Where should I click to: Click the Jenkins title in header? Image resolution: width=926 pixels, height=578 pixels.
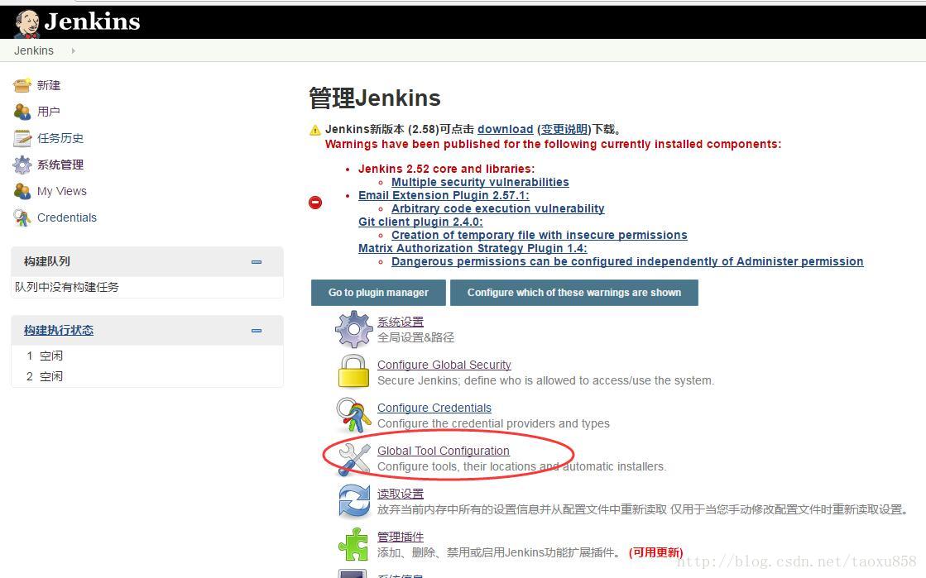[x=92, y=21]
